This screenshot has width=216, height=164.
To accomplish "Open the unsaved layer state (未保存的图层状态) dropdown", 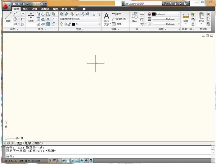I will [80, 19].
